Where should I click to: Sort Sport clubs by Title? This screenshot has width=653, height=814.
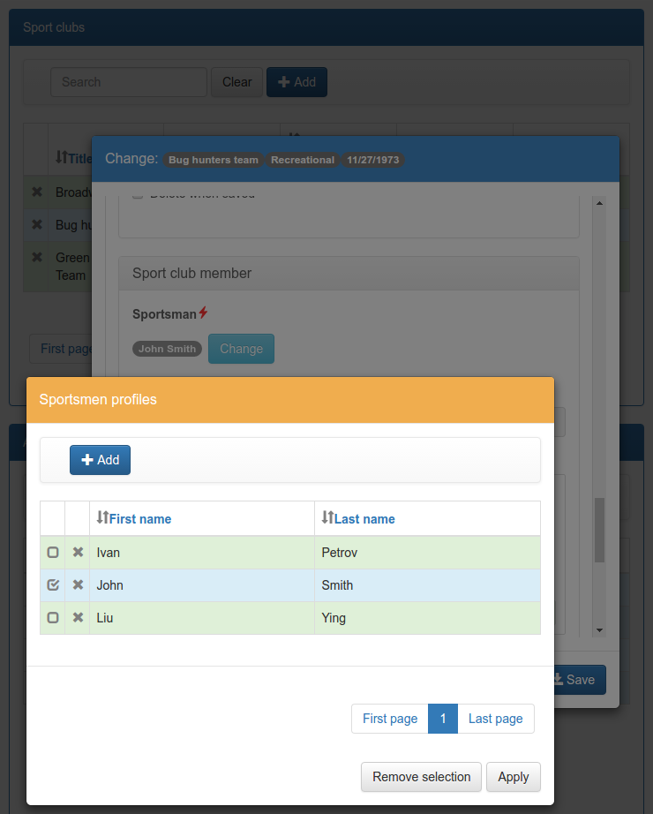(74, 158)
